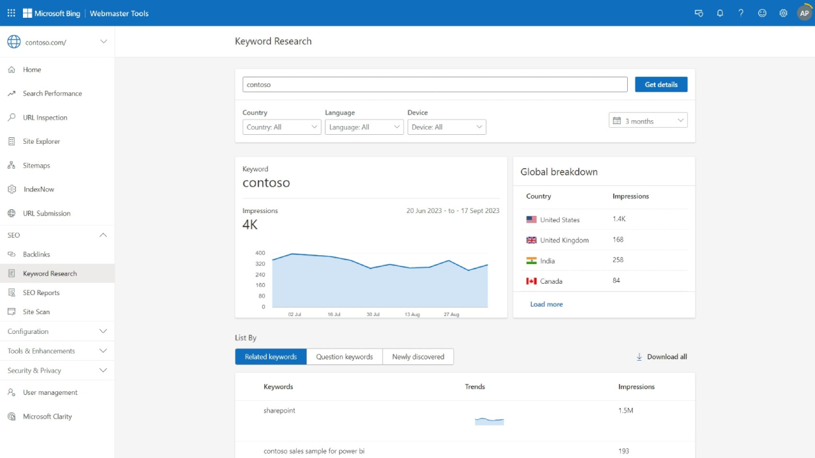Click the Load more link
Image resolution: width=815 pixels, height=458 pixels.
(x=546, y=304)
